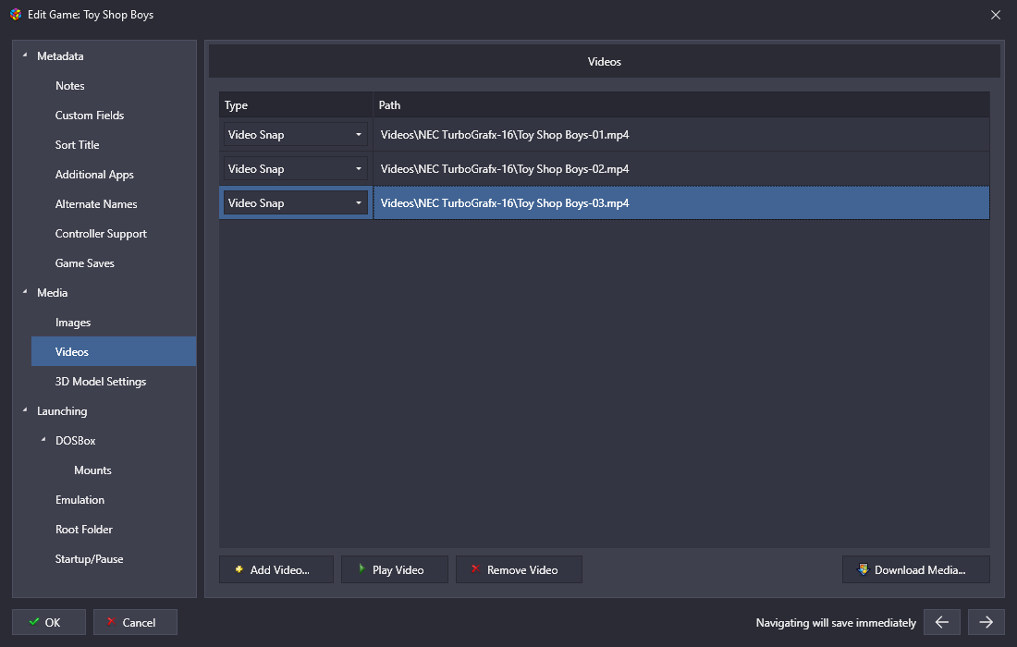
Task: Close the Edit Game window
Action: pos(995,15)
